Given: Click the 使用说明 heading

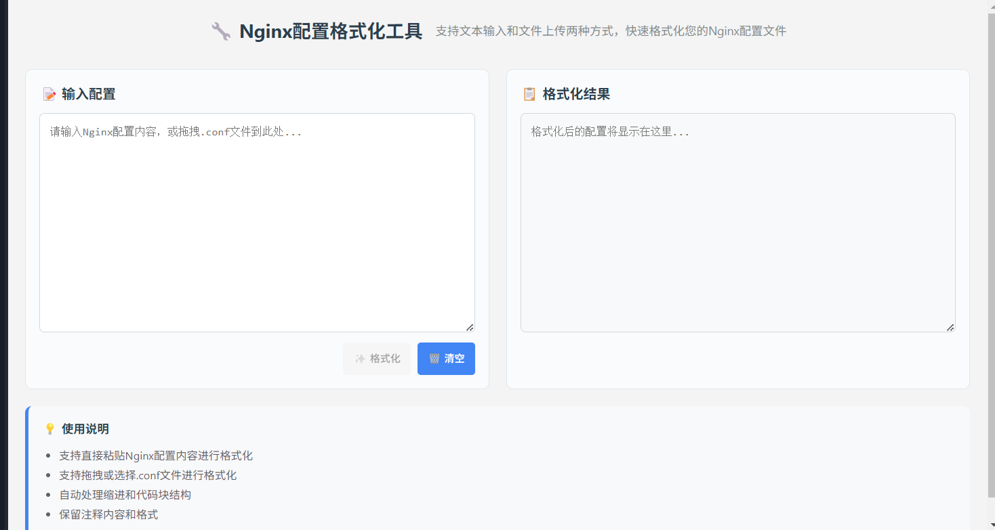Looking at the screenshot, I should click(85, 429).
